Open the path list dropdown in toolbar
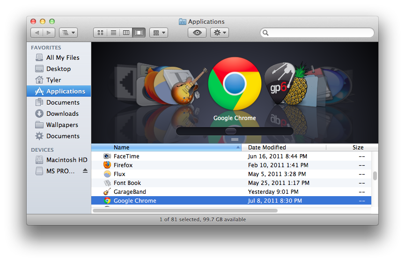 (x=68, y=33)
